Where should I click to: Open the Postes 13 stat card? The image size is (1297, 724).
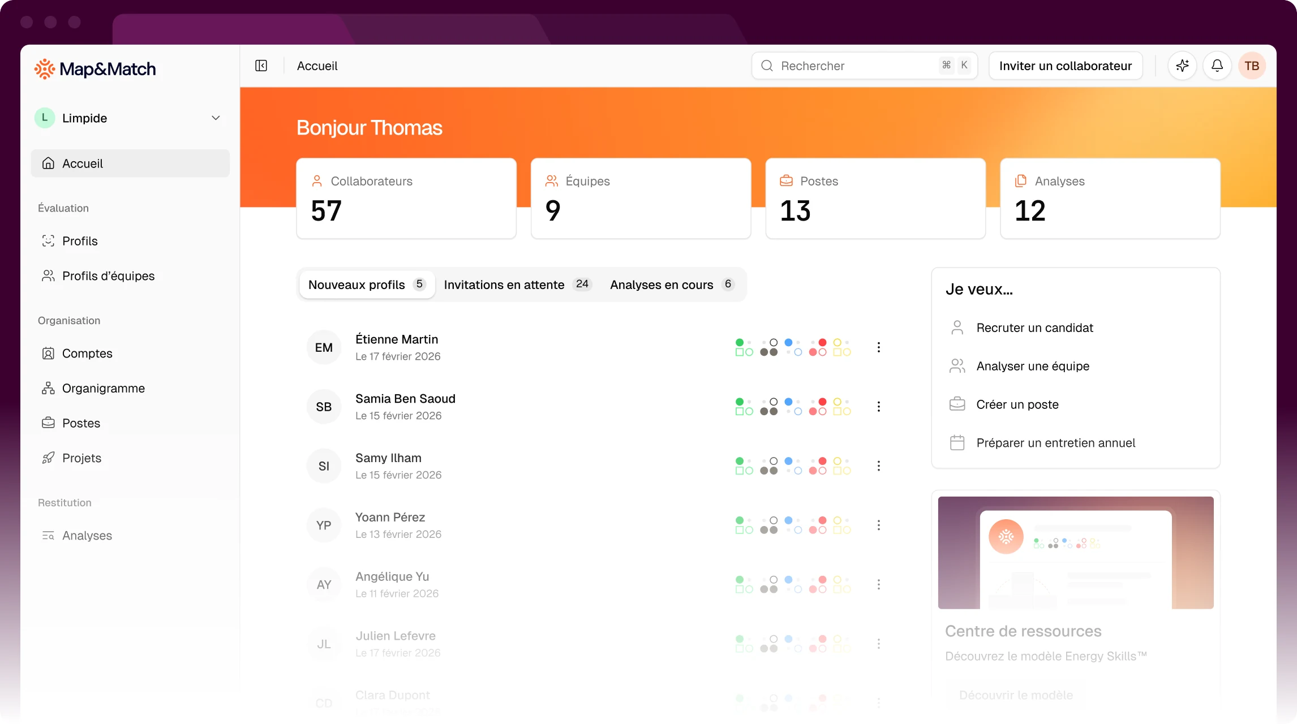pyautogui.click(x=875, y=198)
